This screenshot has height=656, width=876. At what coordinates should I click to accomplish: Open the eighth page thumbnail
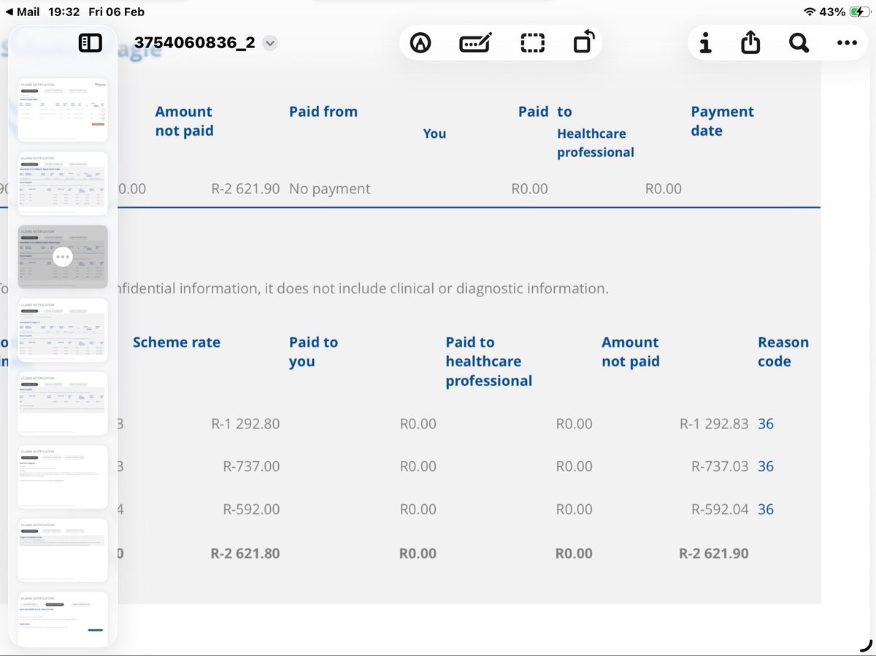63,618
